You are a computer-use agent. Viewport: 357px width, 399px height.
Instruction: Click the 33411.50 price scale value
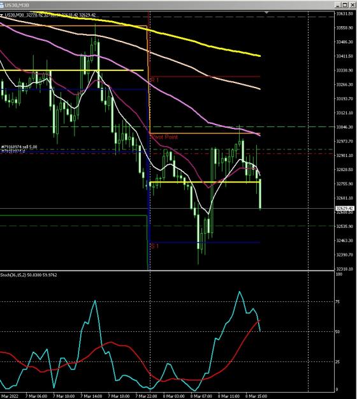344,56
